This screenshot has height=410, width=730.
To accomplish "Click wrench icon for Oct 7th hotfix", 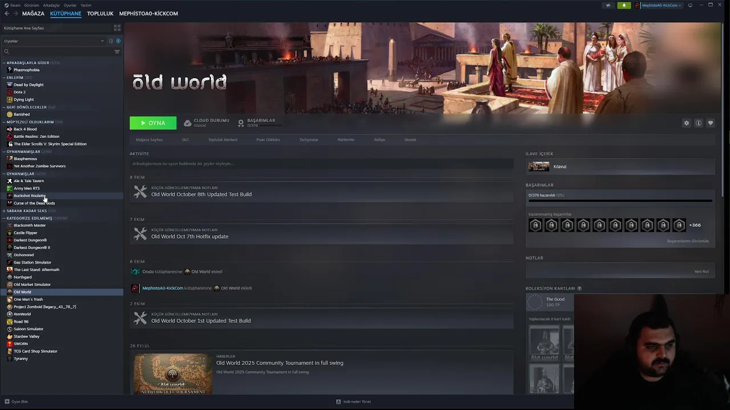I will click(140, 234).
